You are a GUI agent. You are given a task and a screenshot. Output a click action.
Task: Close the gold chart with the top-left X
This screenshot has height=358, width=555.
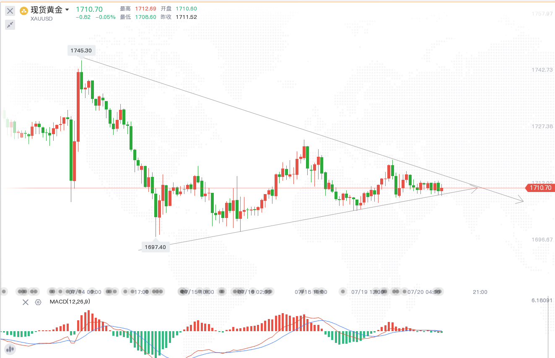(x=10, y=11)
